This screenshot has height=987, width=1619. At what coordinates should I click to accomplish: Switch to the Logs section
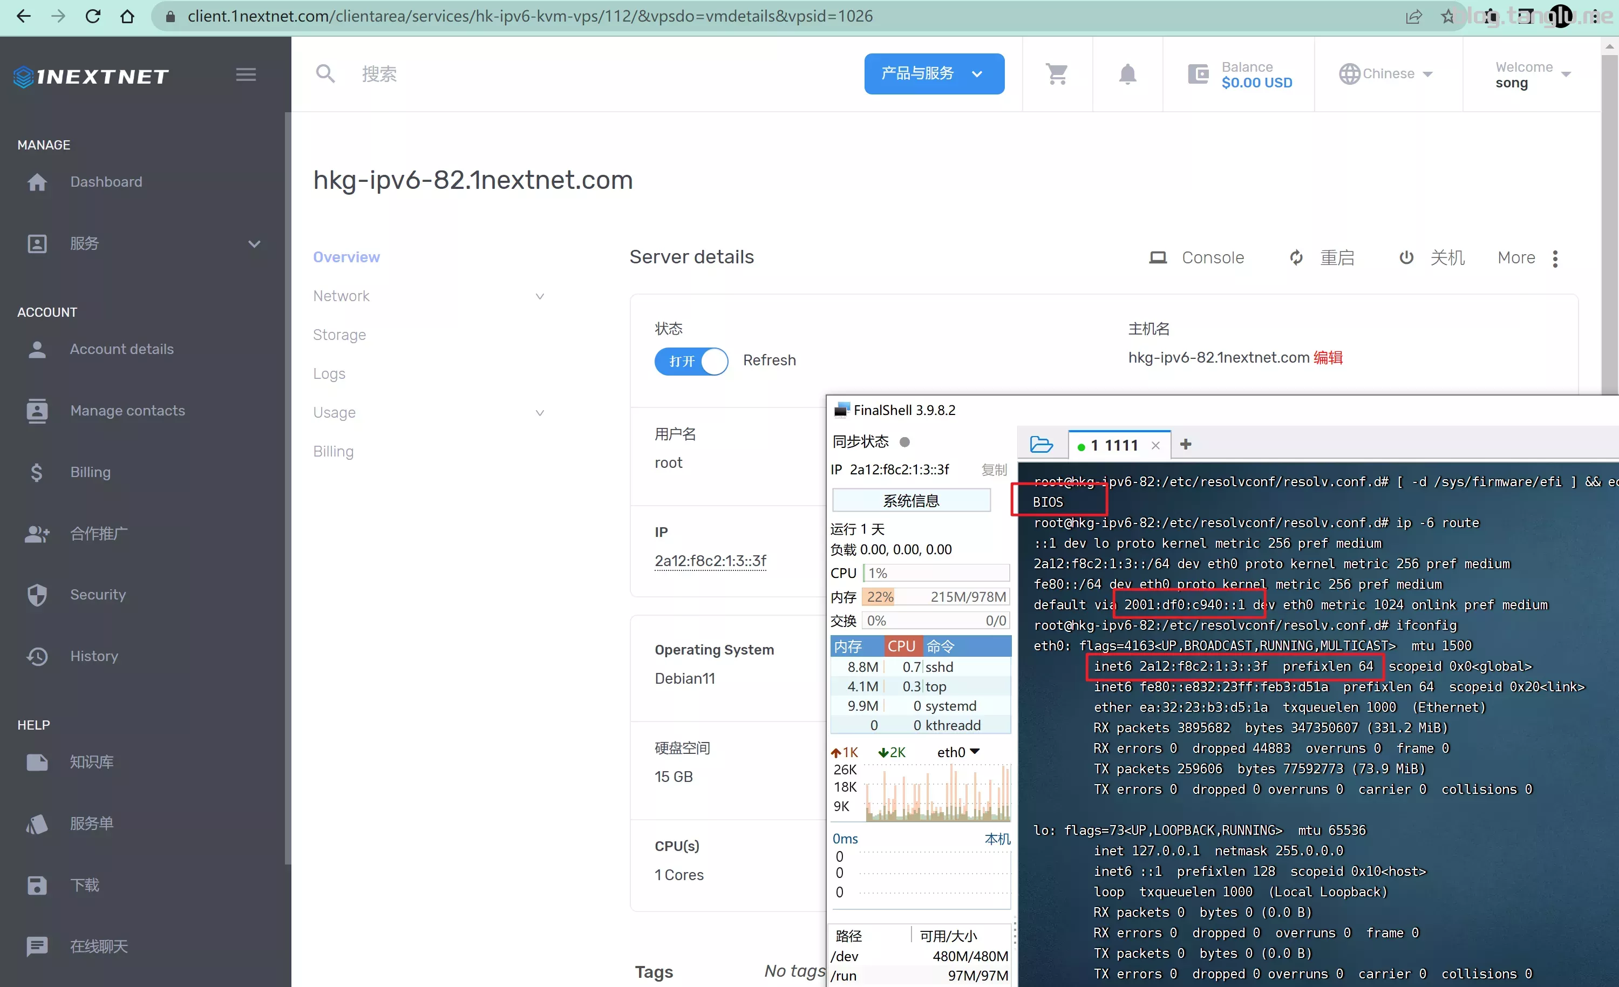click(x=329, y=373)
